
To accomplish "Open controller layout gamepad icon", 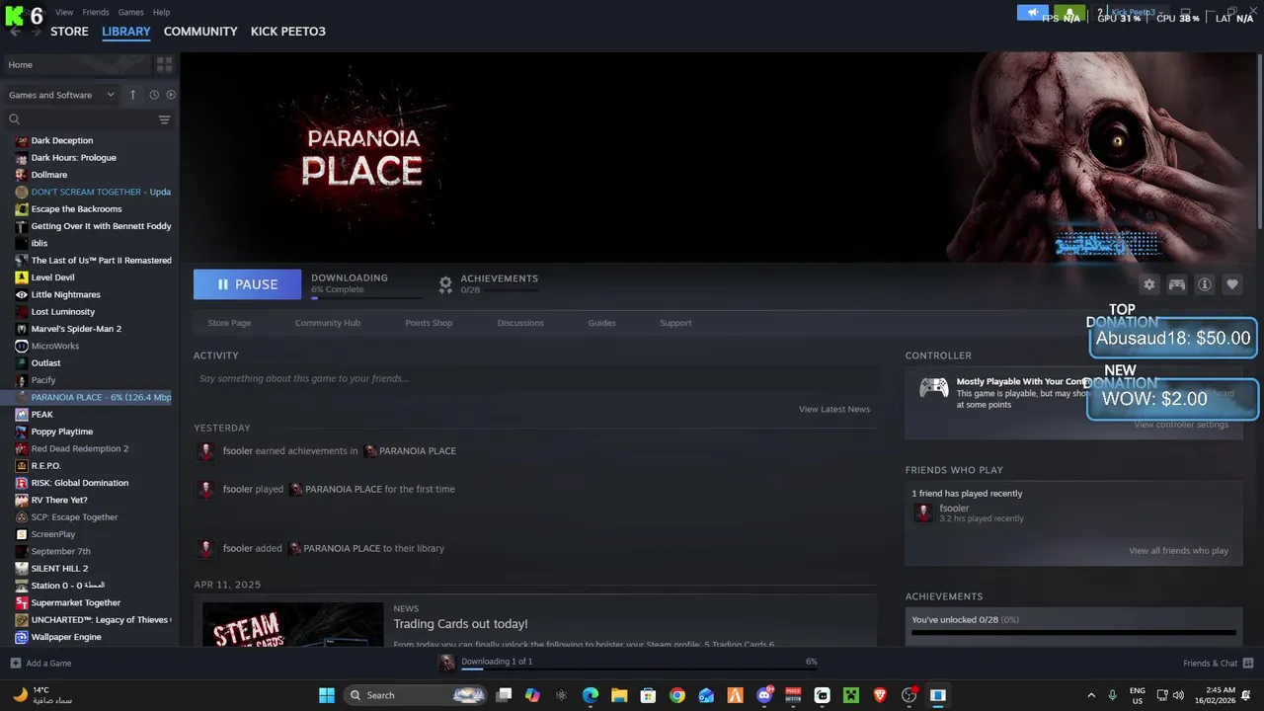I will 1177,284.
